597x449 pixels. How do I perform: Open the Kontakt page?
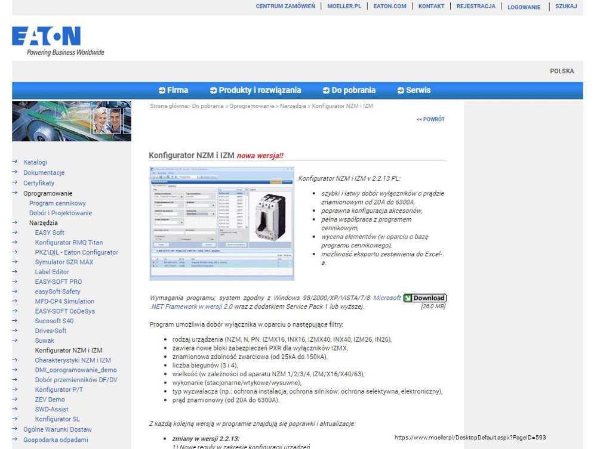pyautogui.click(x=432, y=7)
